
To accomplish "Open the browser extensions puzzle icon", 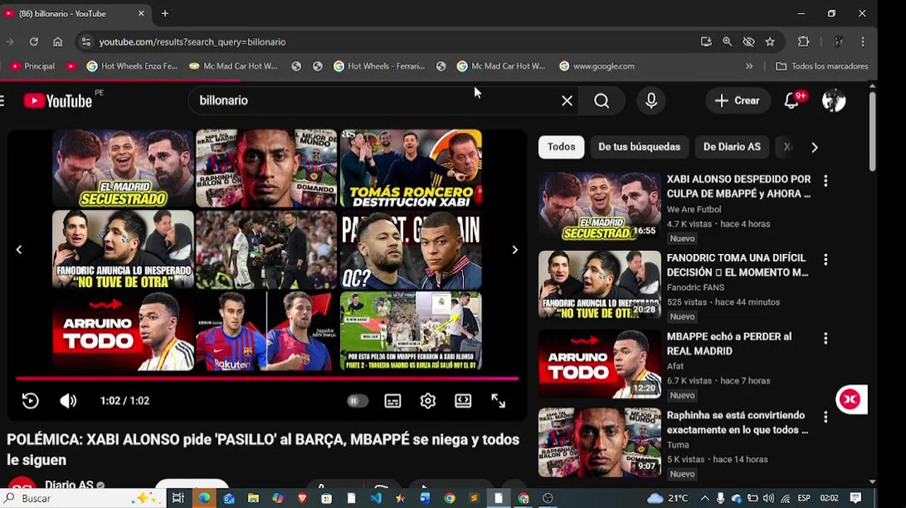I will pos(803,42).
